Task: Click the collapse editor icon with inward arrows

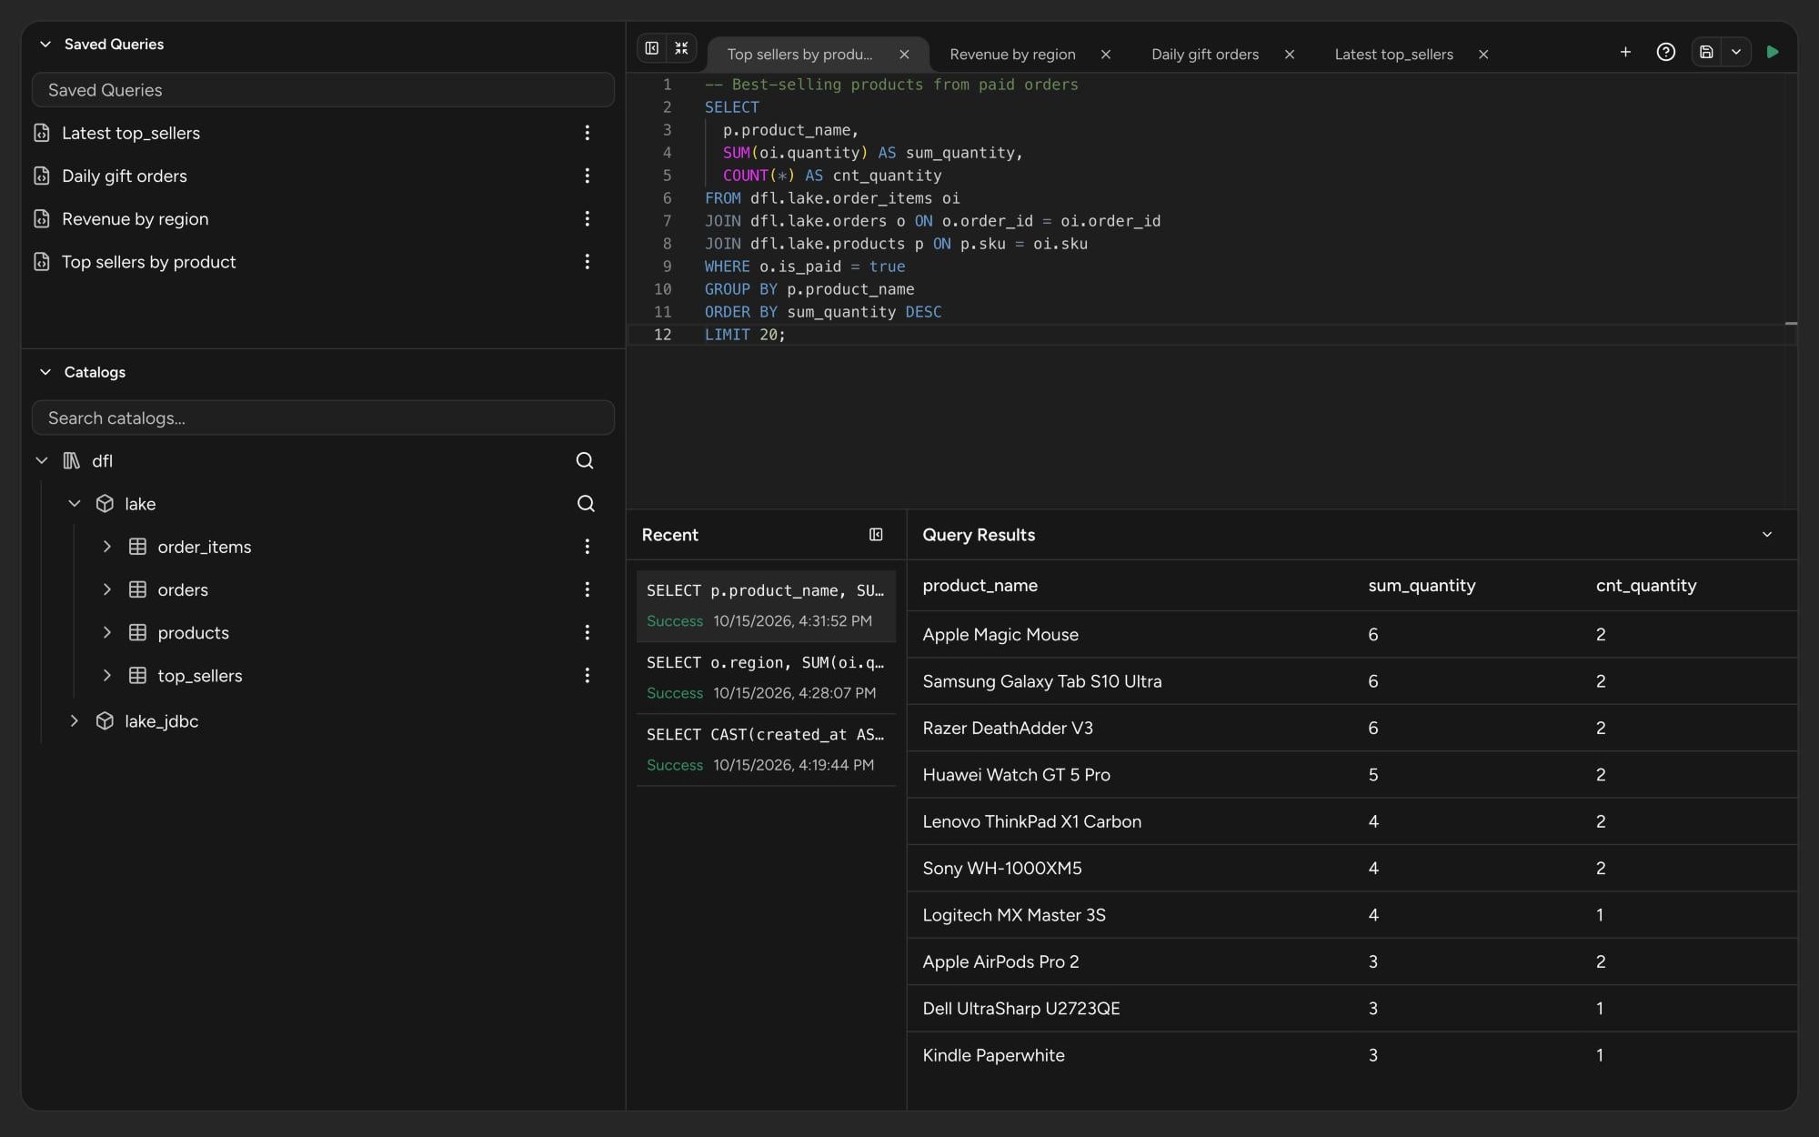Action: point(681,48)
